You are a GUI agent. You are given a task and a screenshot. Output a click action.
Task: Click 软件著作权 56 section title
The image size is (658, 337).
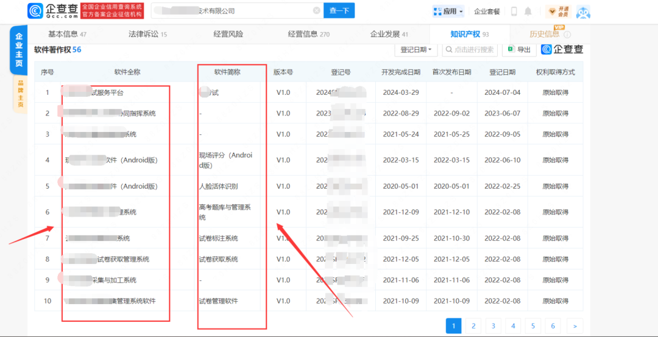57,49
